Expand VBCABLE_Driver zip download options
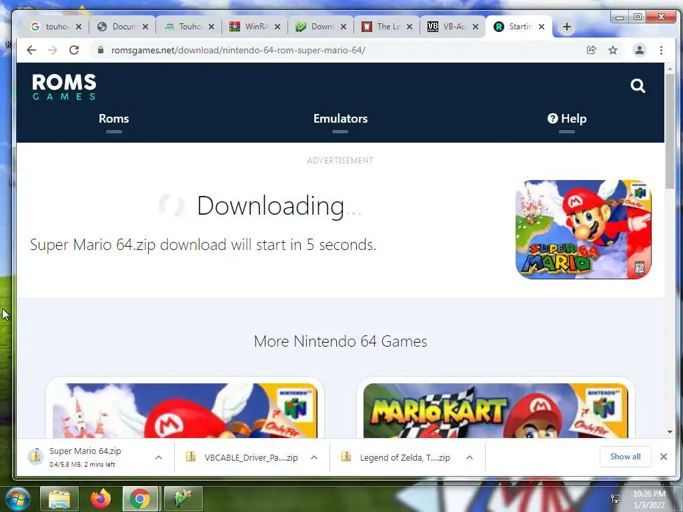683x512 pixels. click(314, 457)
